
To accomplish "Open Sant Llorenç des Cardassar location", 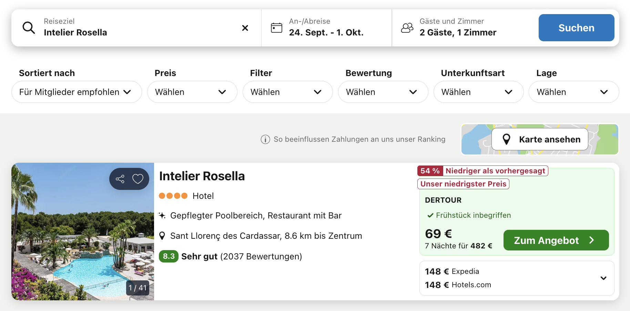I will (266, 236).
